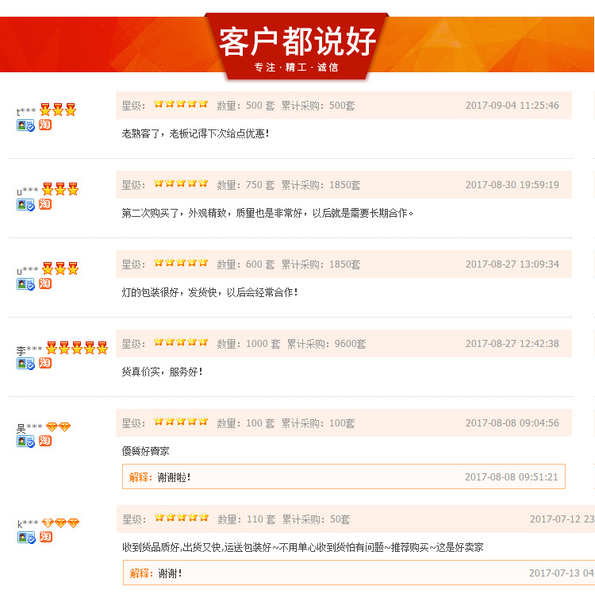Click the verified-user badge under k***

click(x=26, y=538)
